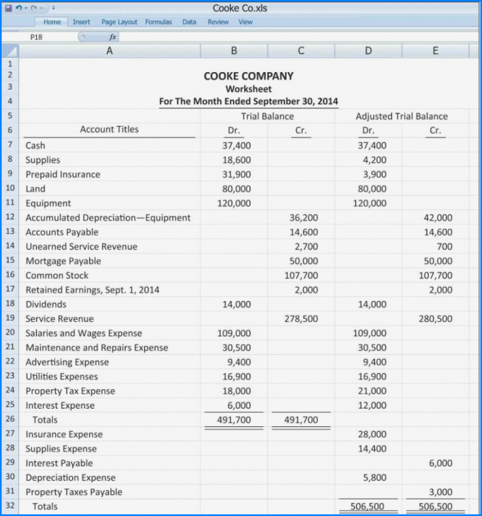The width and height of the screenshot is (482, 516).
Task: Select row 7 header
Action: tap(10, 145)
